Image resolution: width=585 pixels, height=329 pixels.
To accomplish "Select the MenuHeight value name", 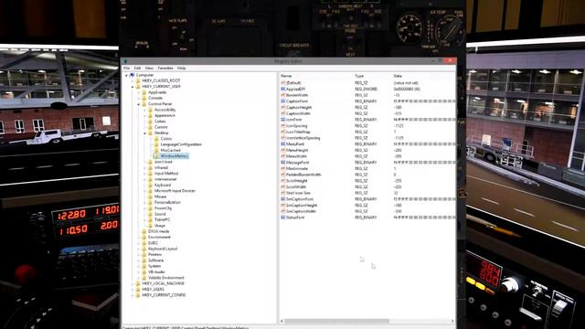I will tap(297, 150).
